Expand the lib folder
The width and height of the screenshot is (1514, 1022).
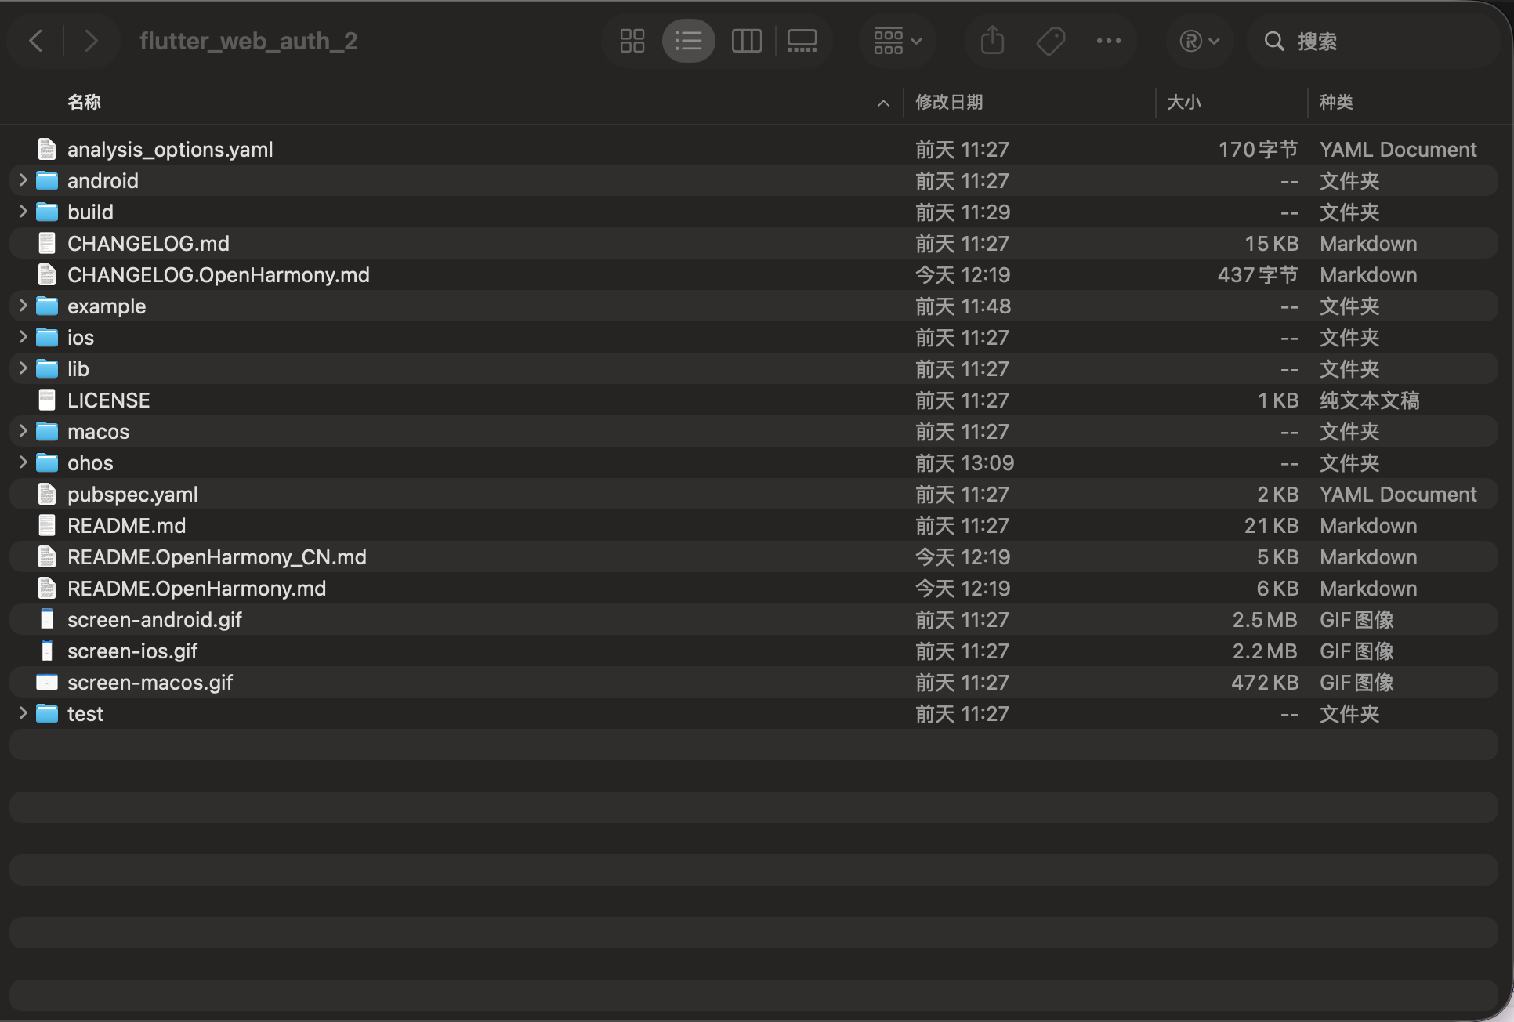pos(23,368)
